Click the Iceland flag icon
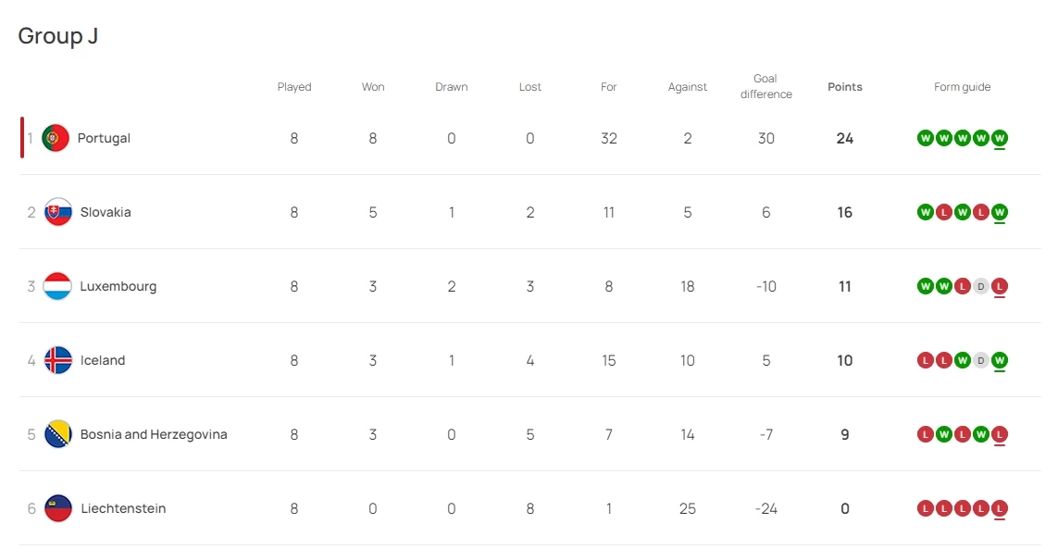1058x549 pixels. (x=58, y=360)
